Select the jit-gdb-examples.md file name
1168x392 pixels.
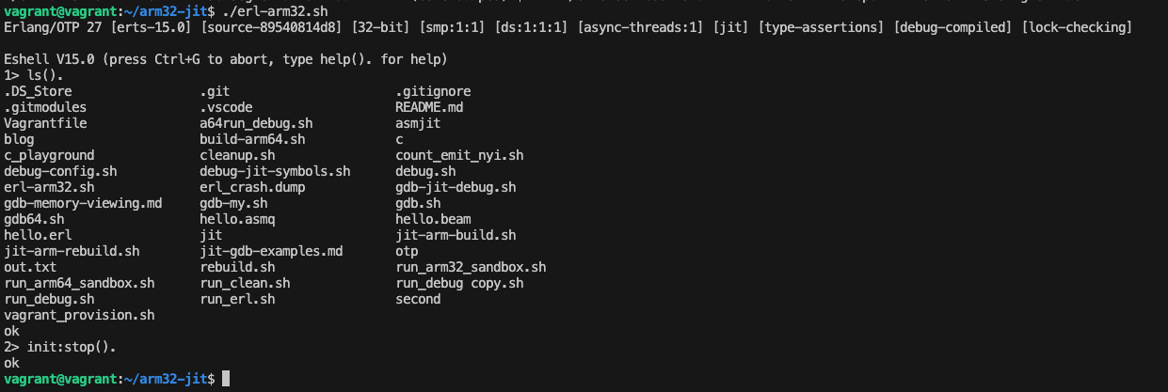coord(271,251)
